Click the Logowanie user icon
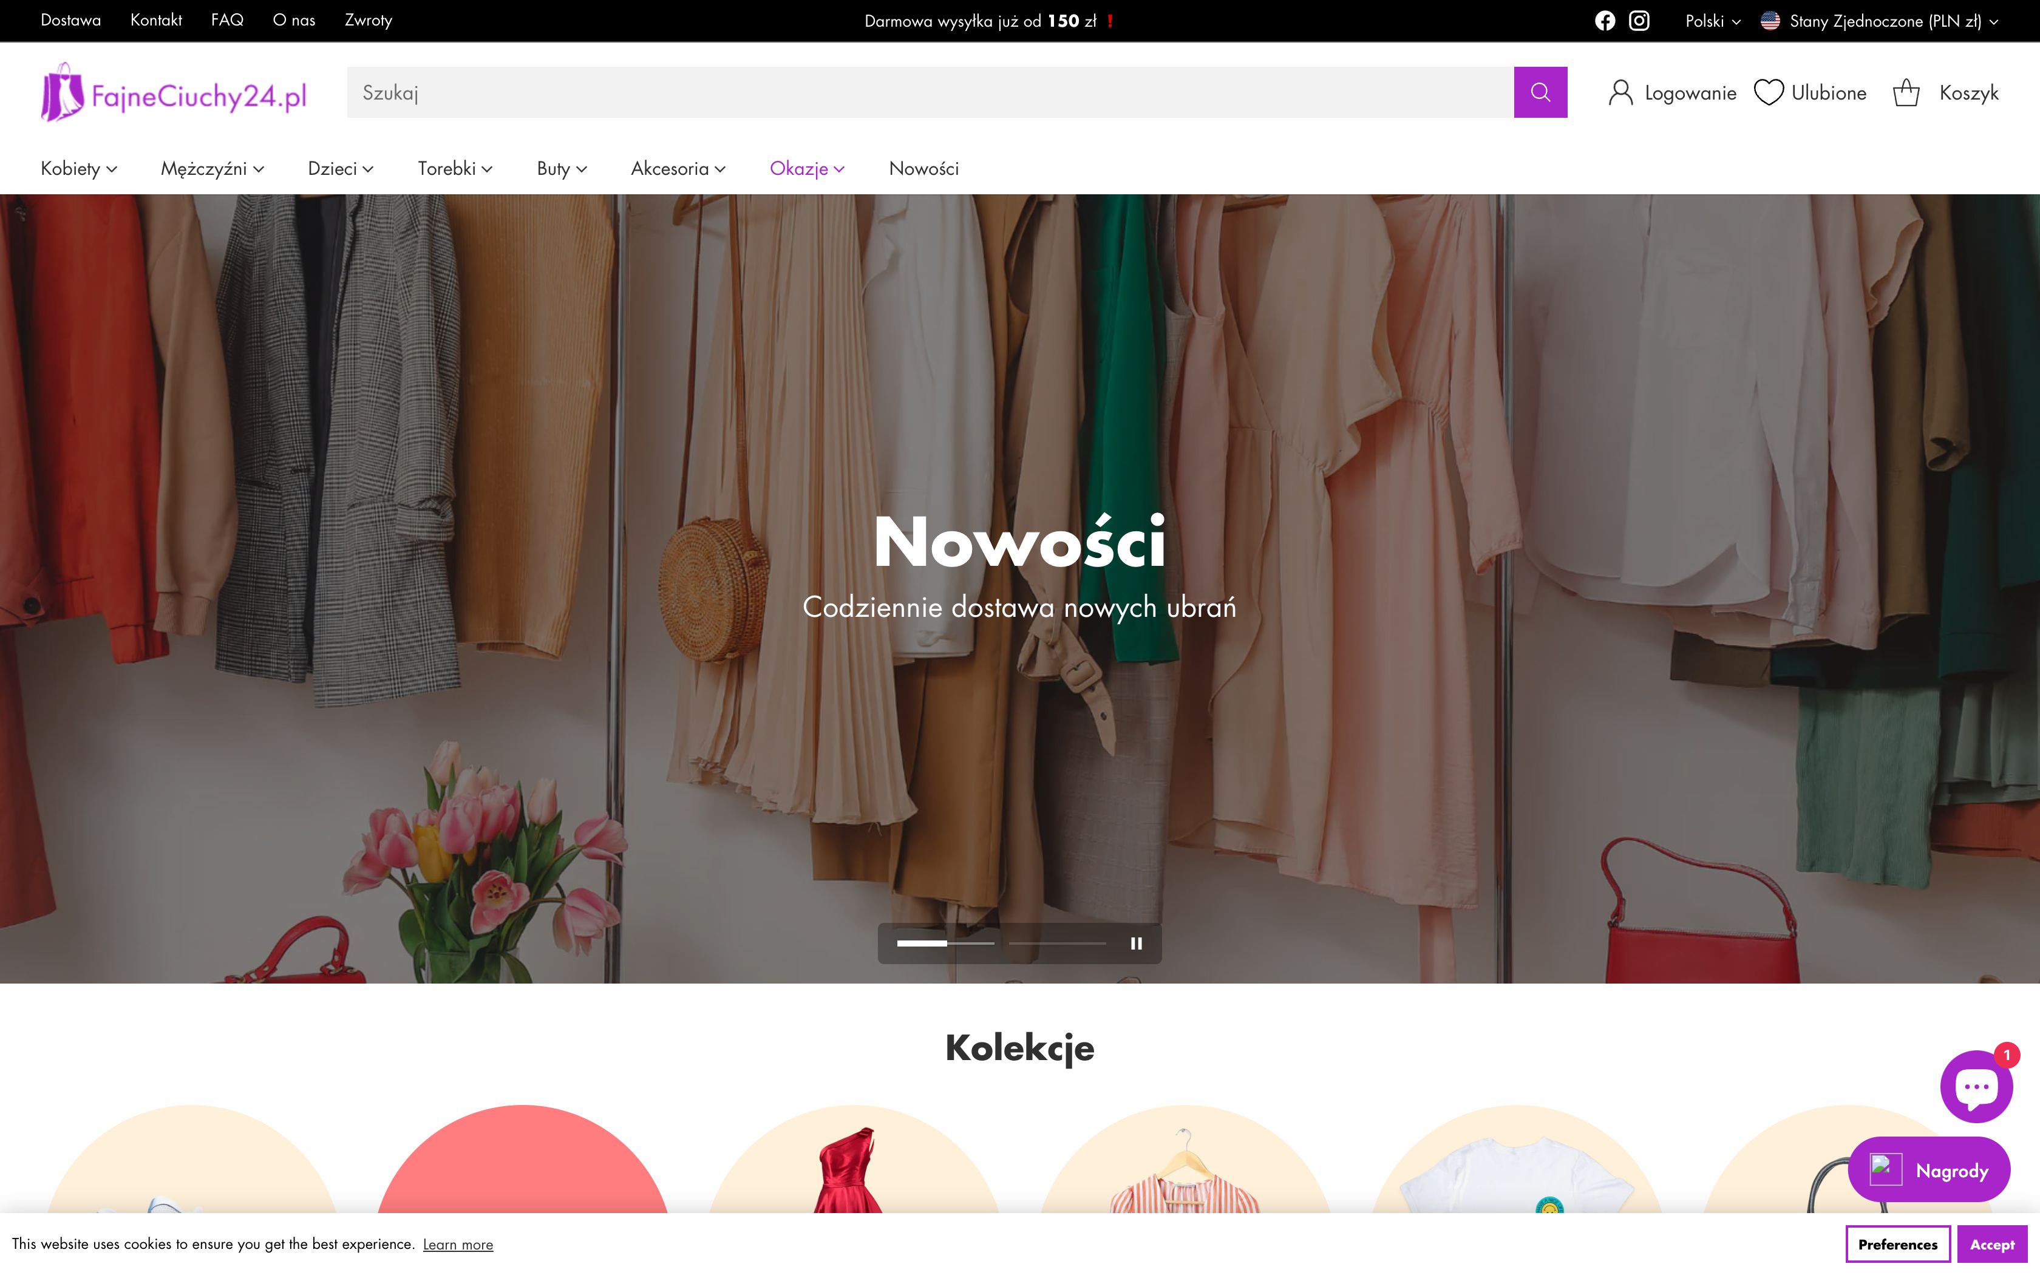 pyautogui.click(x=1620, y=93)
